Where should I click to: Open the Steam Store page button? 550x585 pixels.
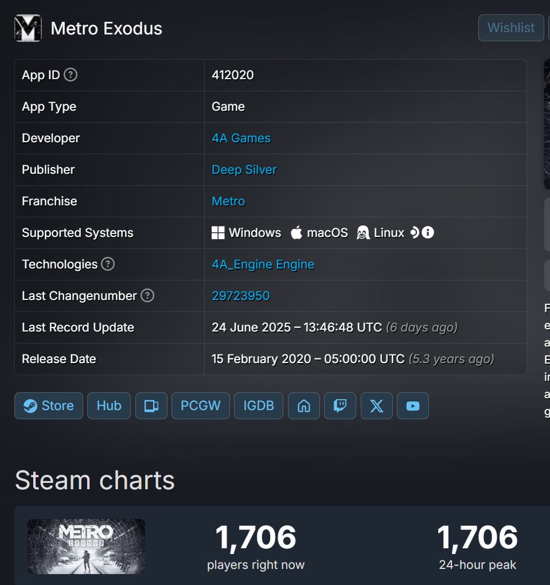point(49,405)
